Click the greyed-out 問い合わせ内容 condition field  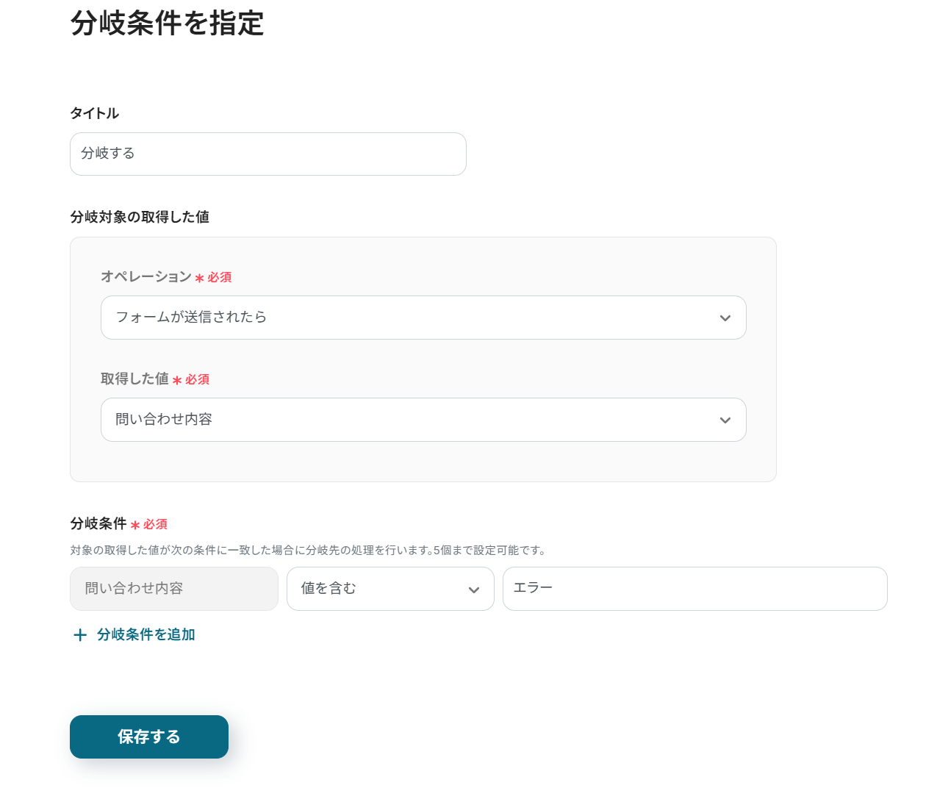[173, 589]
